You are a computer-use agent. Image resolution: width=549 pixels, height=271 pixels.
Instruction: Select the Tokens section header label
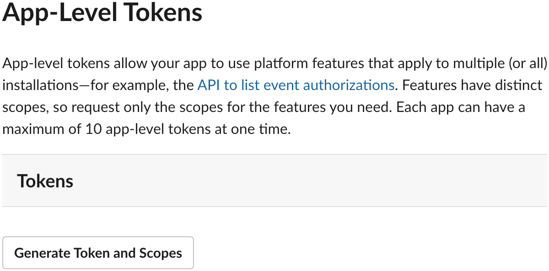(x=45, y=181)
